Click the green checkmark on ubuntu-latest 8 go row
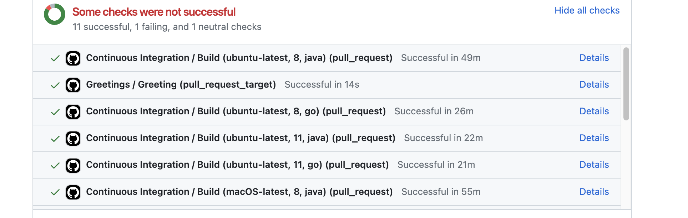 pyautogui.click(x=55, y=111)
